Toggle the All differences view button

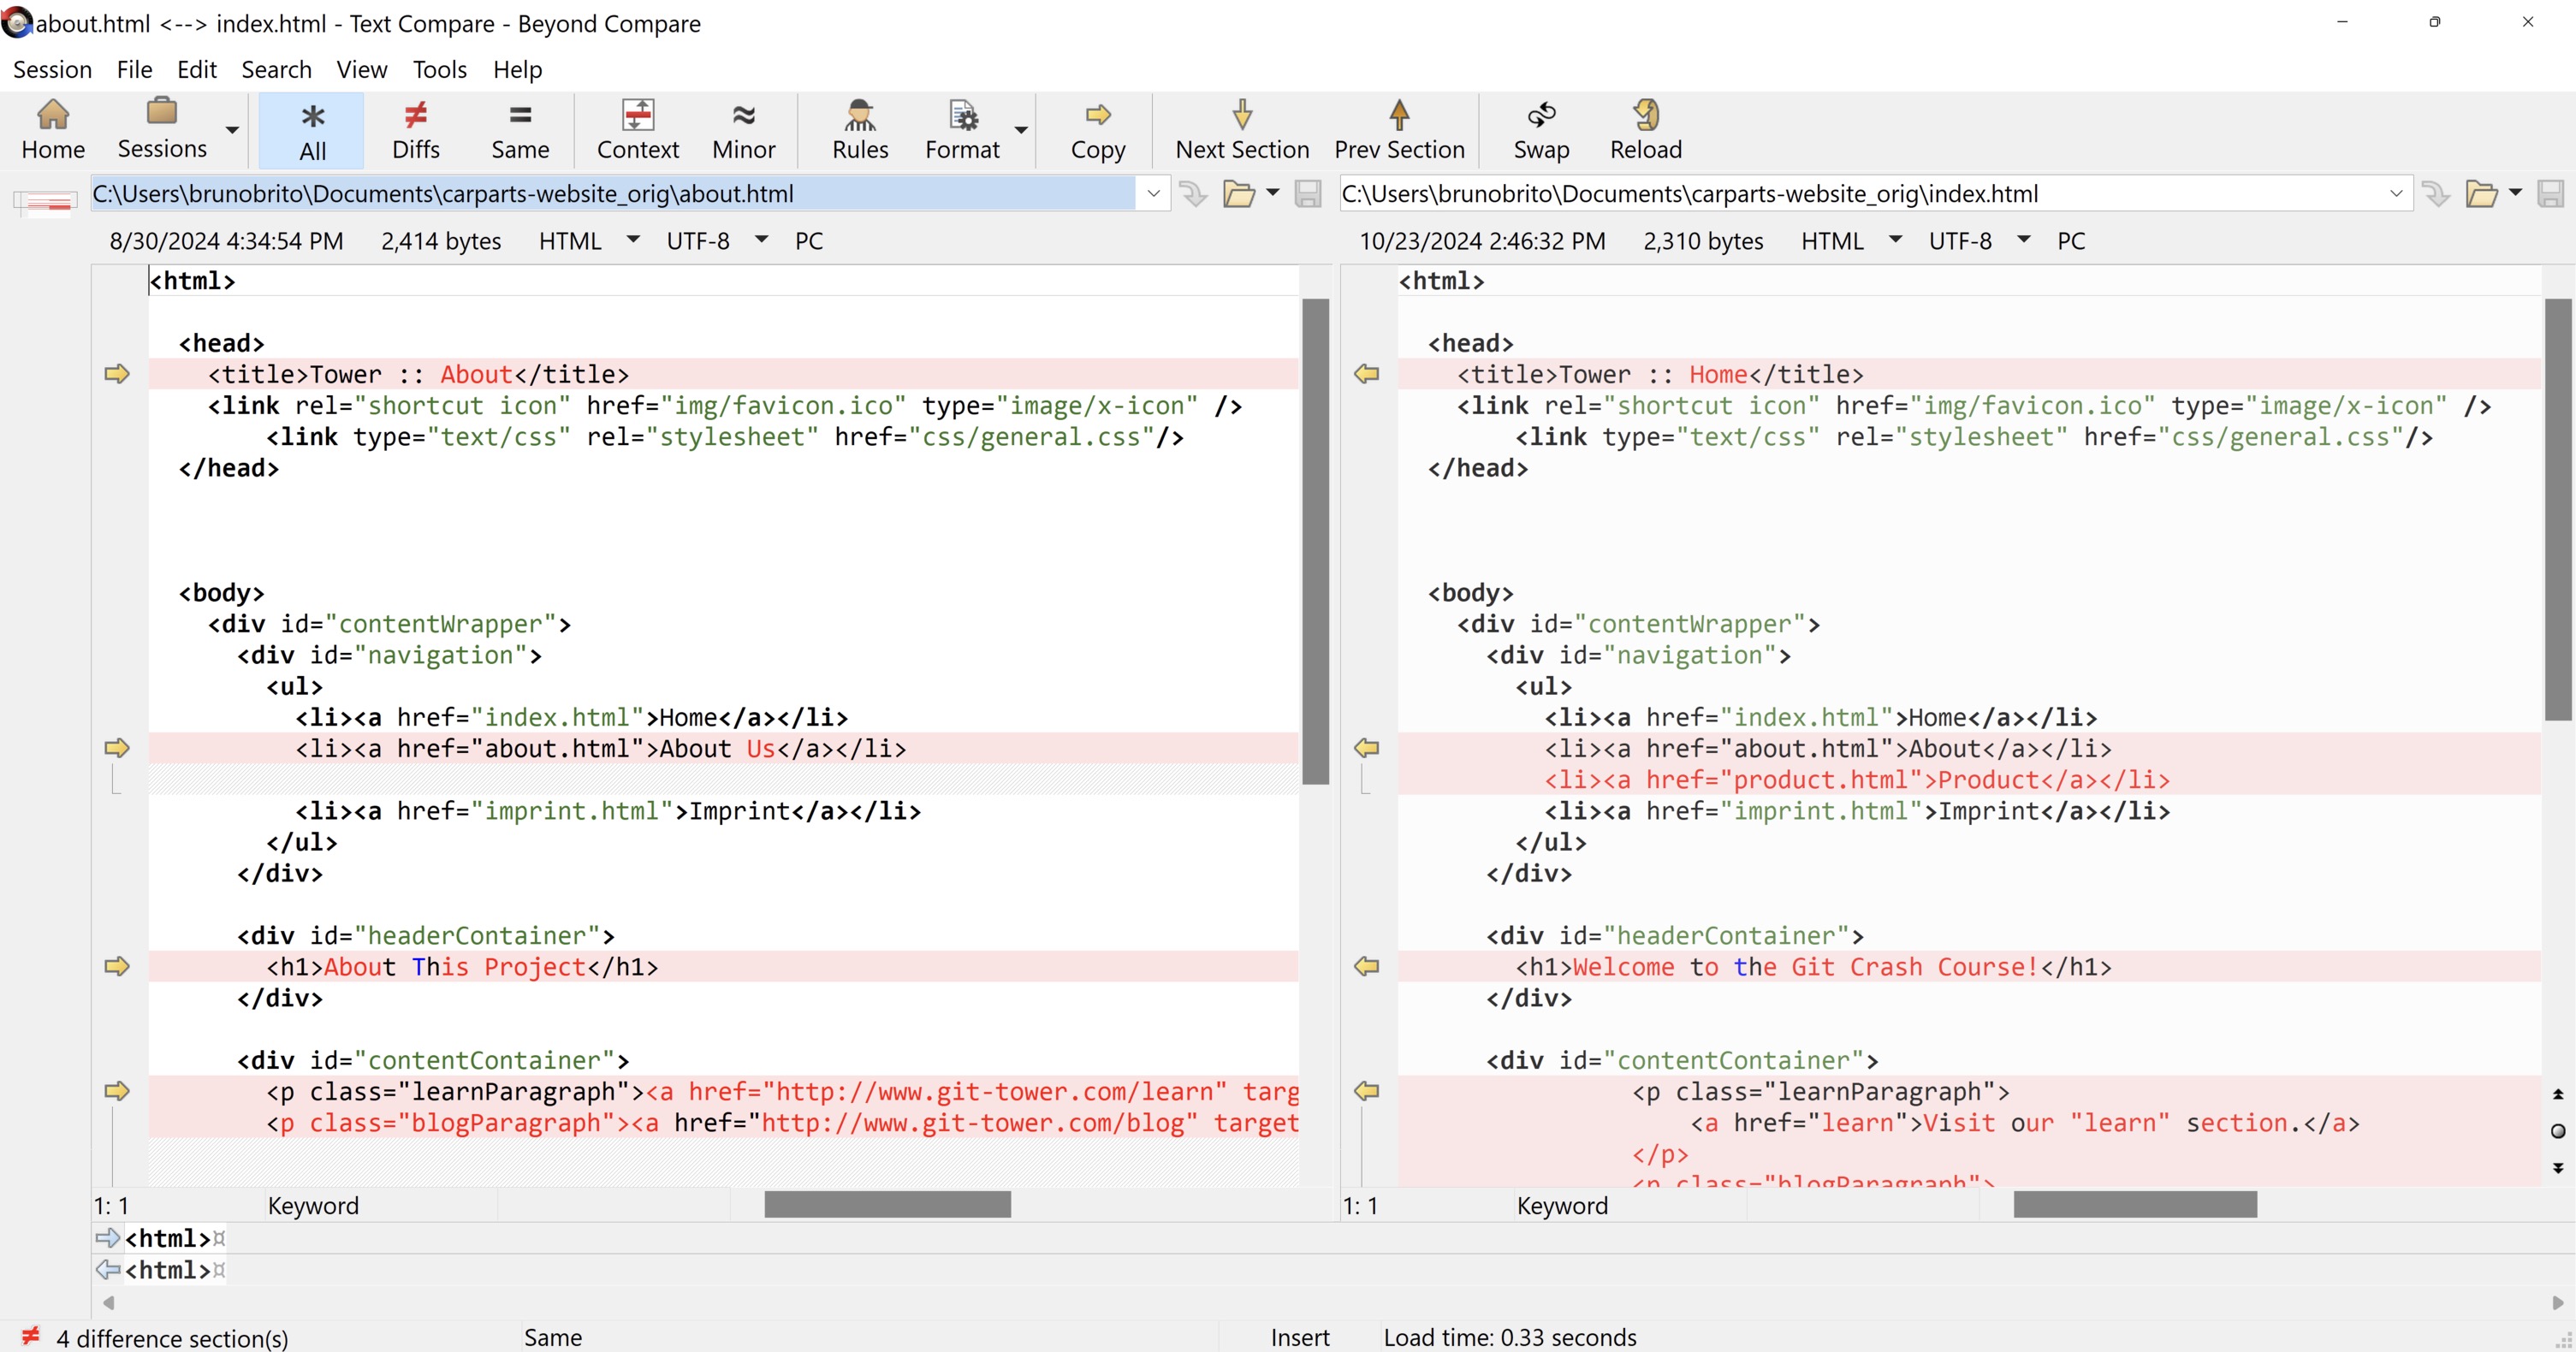pos(312,127)
